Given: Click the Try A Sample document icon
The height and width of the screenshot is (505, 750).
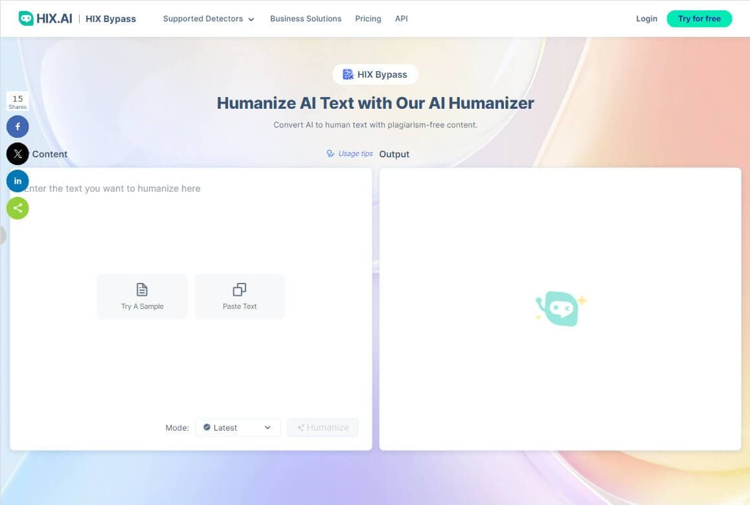Looking at the screenshot, I should 142,289.
